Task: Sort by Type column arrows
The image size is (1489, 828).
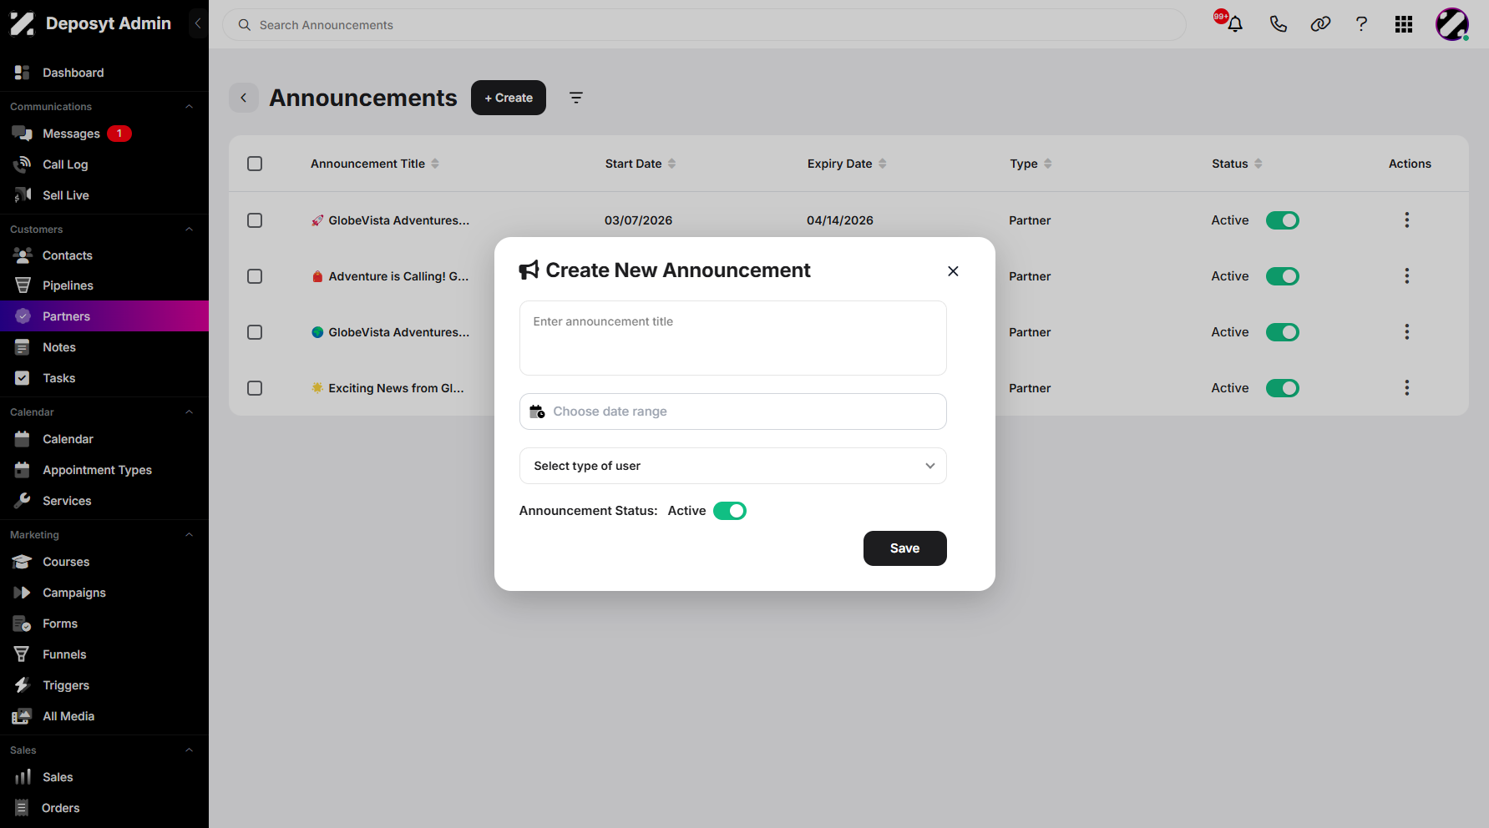Action: [1048, 164]
